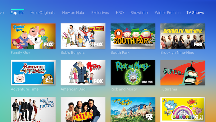Select the Gumball thumbnail

(183, 109)
